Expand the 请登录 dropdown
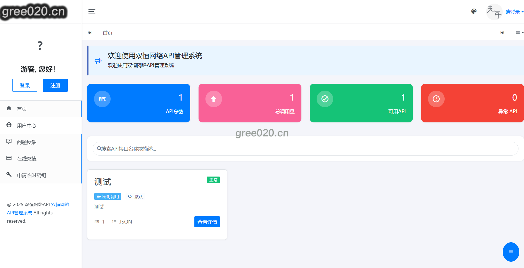This screenshot has height=268, width=524. coord(514,12)
